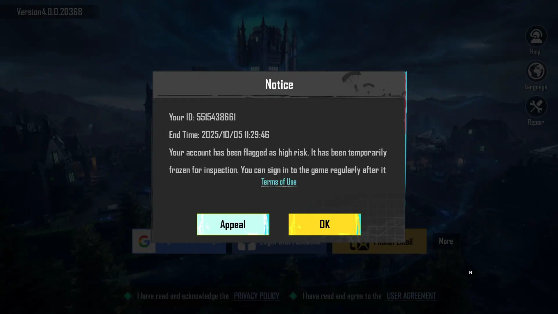Click the Google logo sign-in icon
This screenshot has height=314, width=558.
(x=144, y=242)
